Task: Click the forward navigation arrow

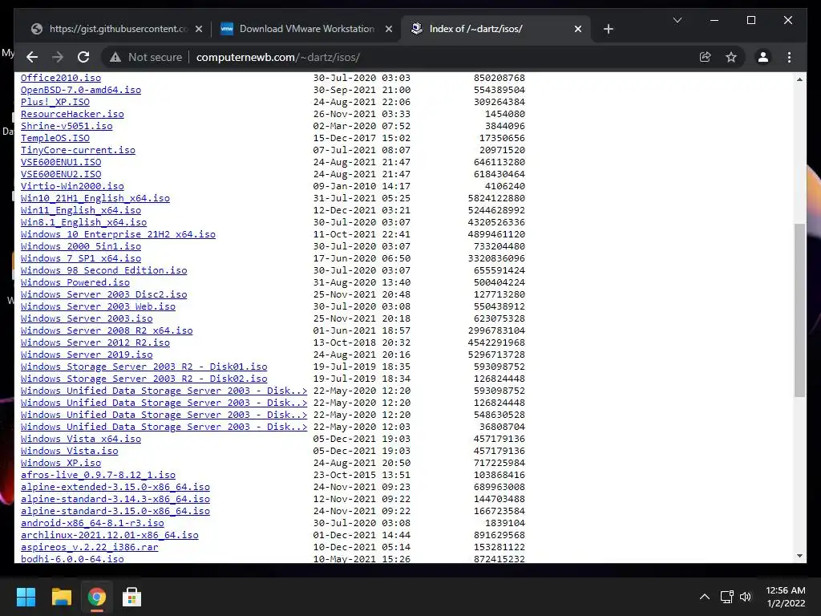Action: 58,57
